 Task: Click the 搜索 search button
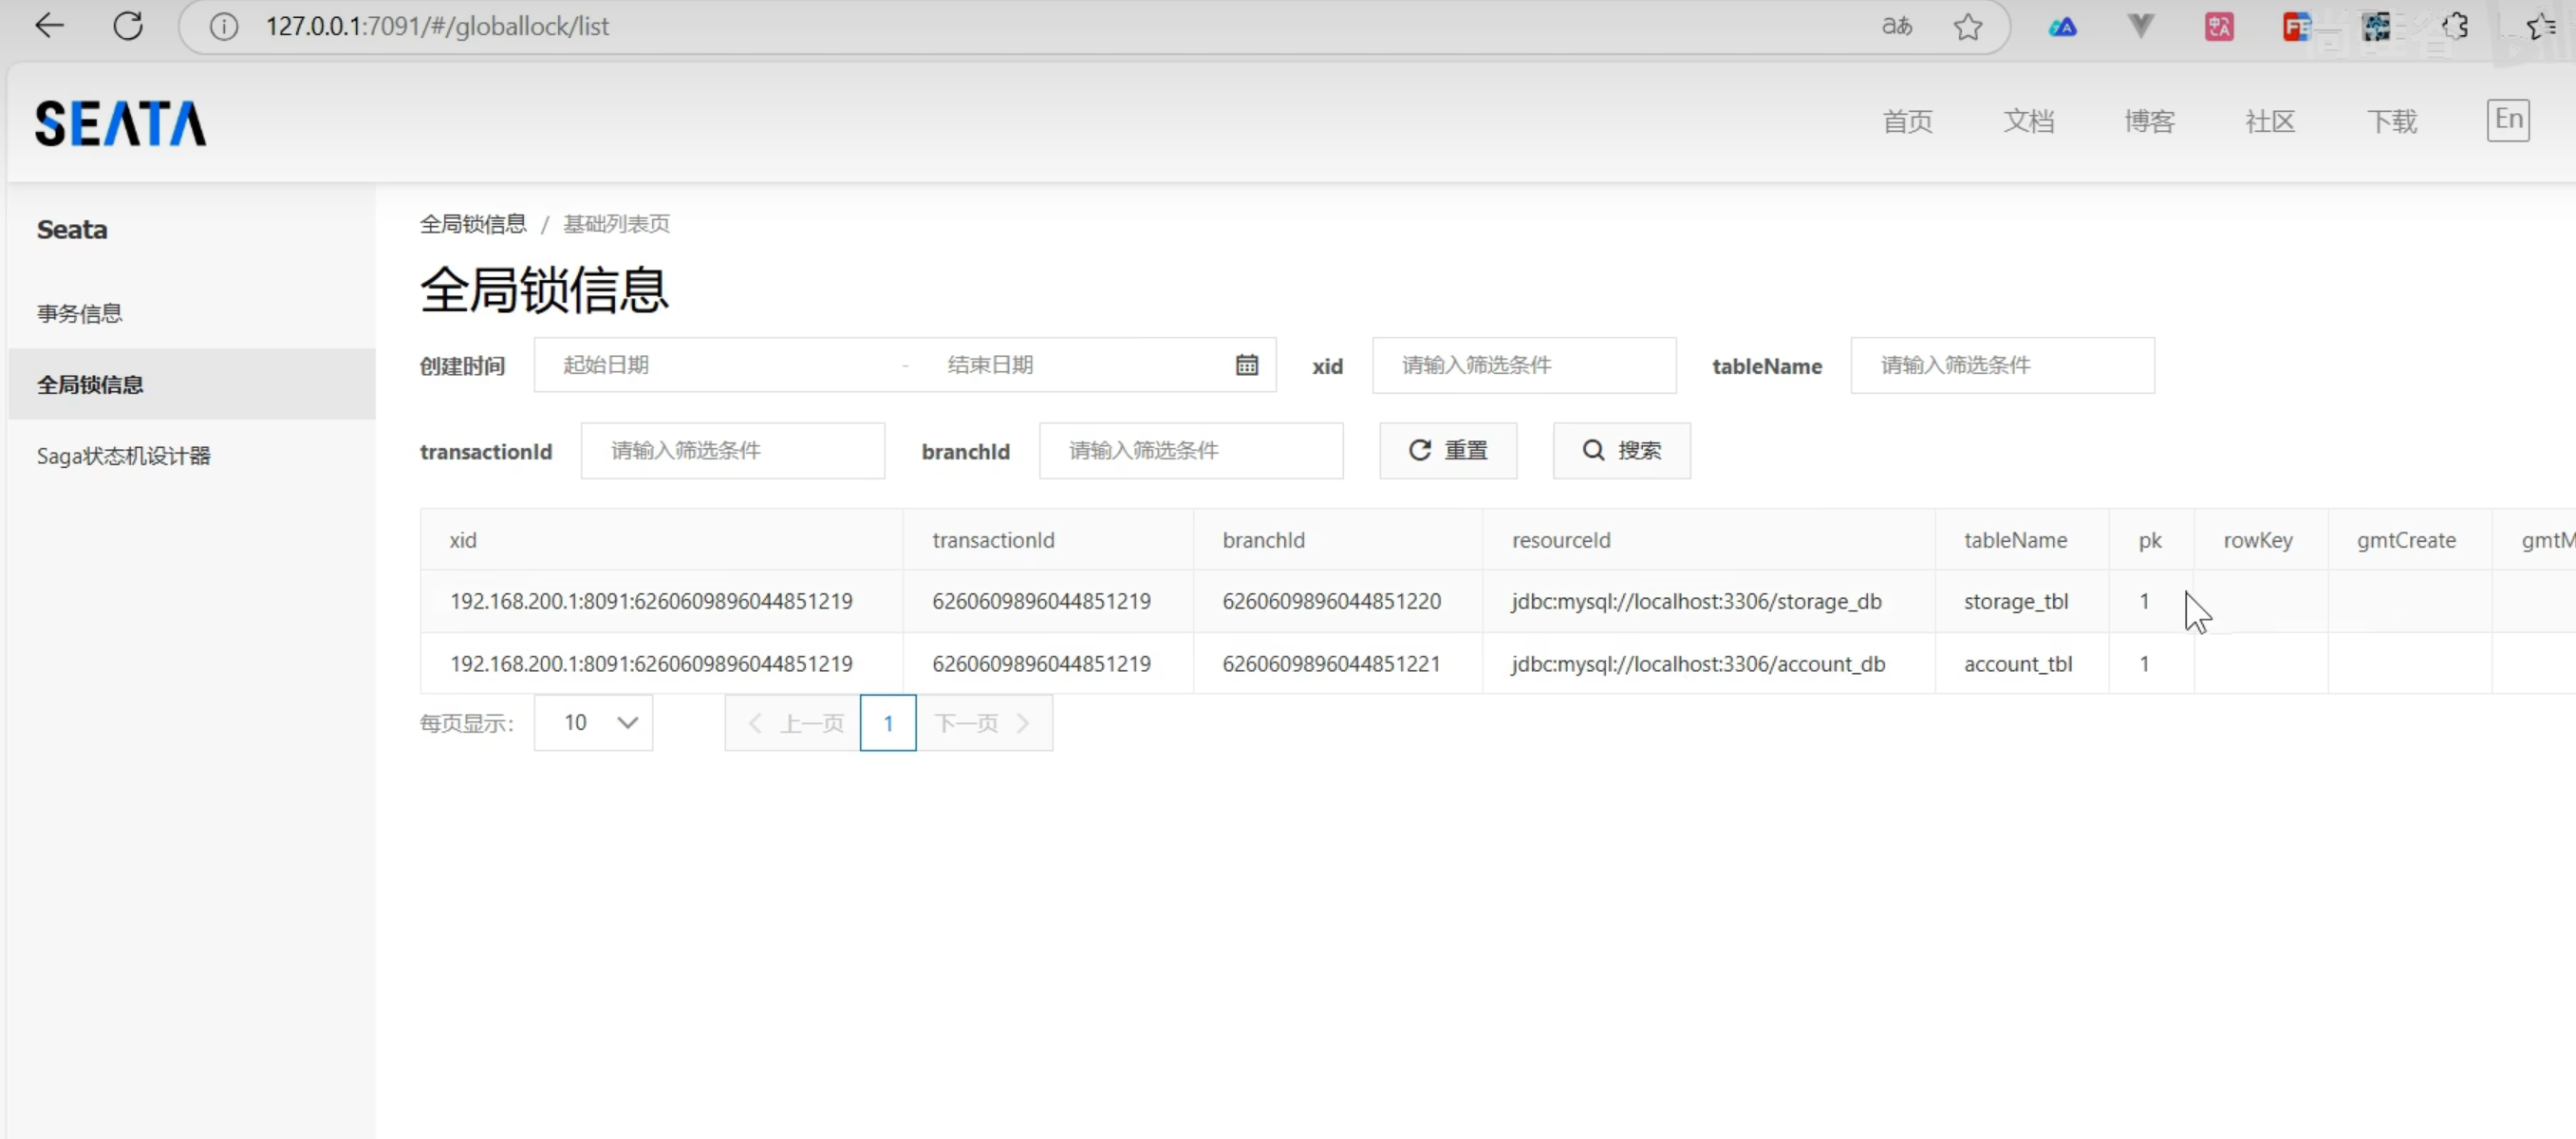tap(1621, 451)
